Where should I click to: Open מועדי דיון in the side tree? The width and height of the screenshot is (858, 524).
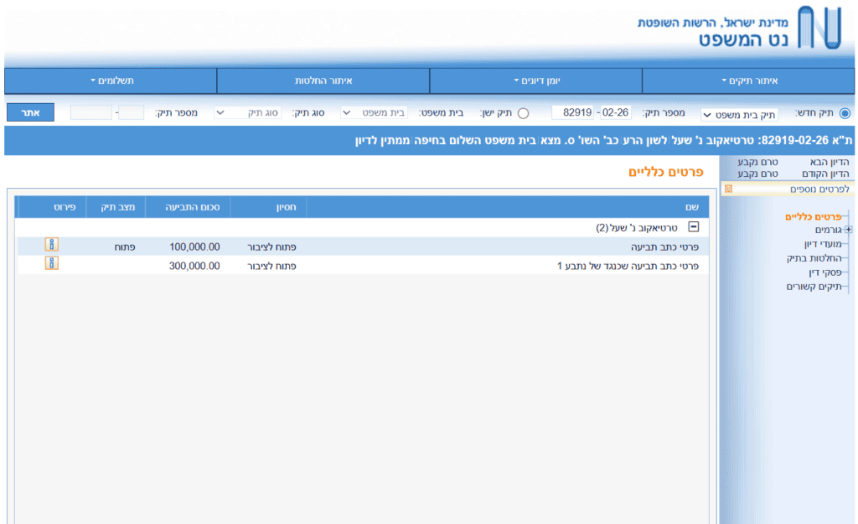pyautogui.click(x=823, y=244)
